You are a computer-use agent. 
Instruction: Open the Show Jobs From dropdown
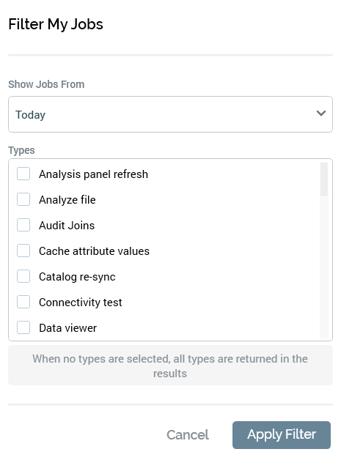pos(170,114)
